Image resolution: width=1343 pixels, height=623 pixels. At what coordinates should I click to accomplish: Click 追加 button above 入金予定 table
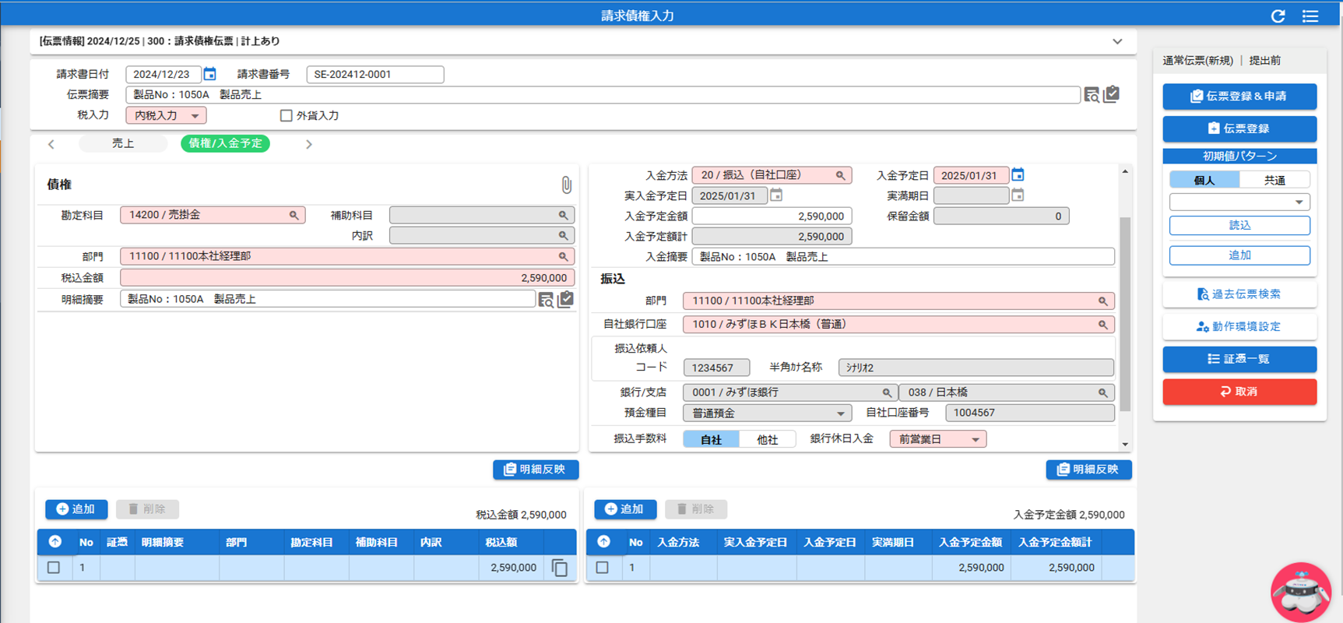coord(625,509)
